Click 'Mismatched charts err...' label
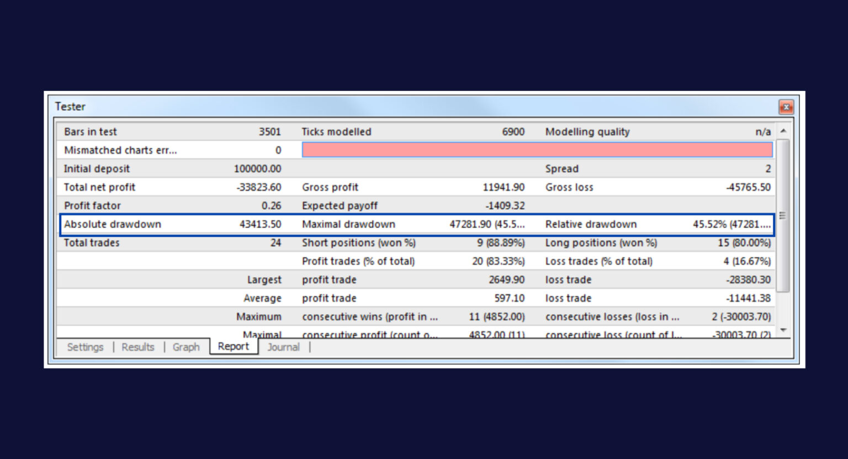The image size is (848, 459). click(120, 150)
